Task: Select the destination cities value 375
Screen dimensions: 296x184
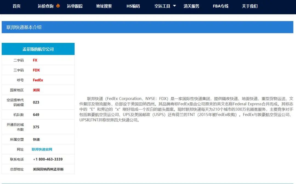Action: click(x=36, y=127)
